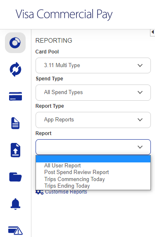Open the Reporting pie chart icon

pos(15,43)
